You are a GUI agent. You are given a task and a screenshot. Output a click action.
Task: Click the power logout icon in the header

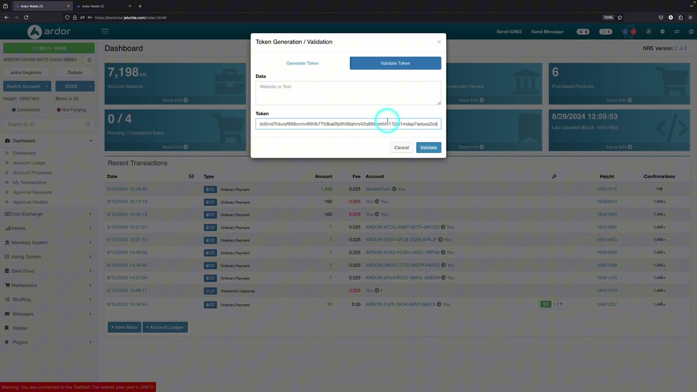click(691, 32)
